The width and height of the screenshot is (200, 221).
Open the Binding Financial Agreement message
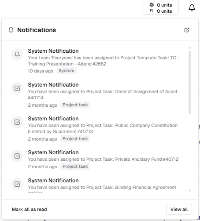(102, 190)
